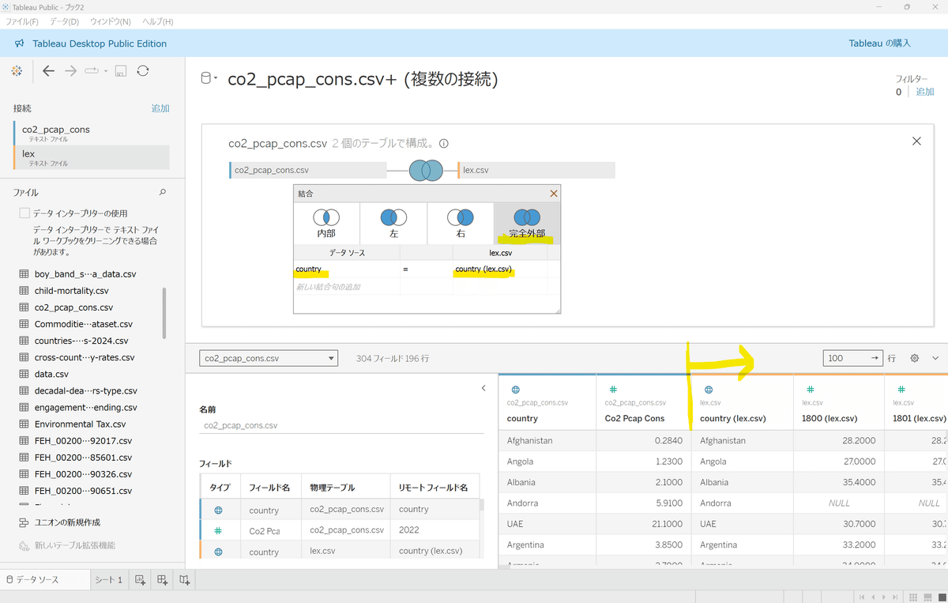This screenshot has width=948, height=603.
Task: Close the 結合 join dialog
Action: [554, 194]
